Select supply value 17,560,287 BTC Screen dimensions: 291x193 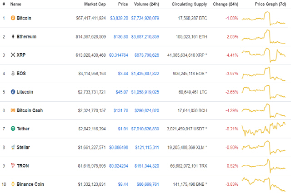pyautogui.click(x=192, y=18)
